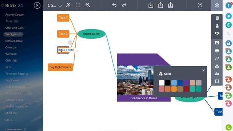Image resolution: width=233 pixels, height=131 pixels.
Task: Open Time and Reports in left menu
Action: tap(17, 74)
